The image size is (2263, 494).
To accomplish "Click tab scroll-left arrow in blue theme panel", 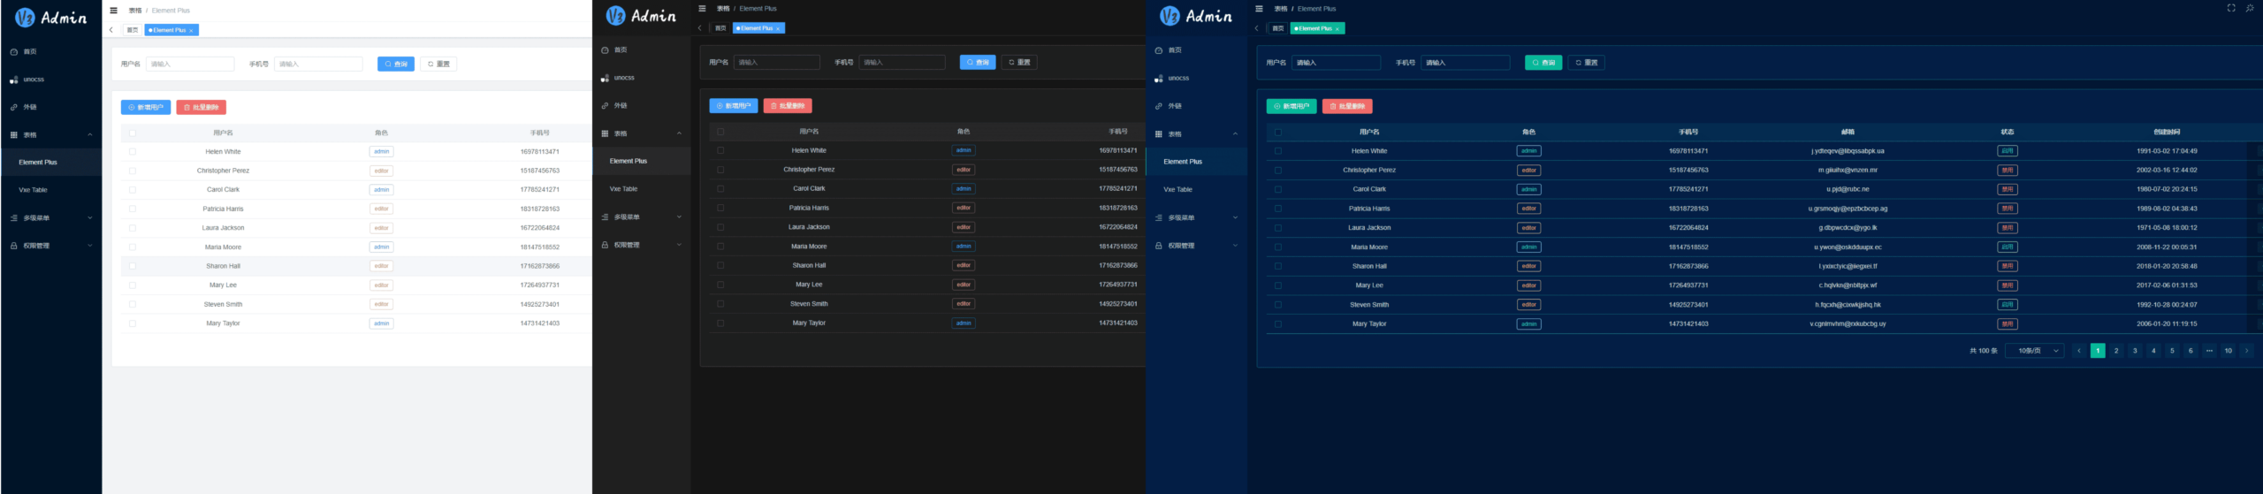I will point(1257,28).
